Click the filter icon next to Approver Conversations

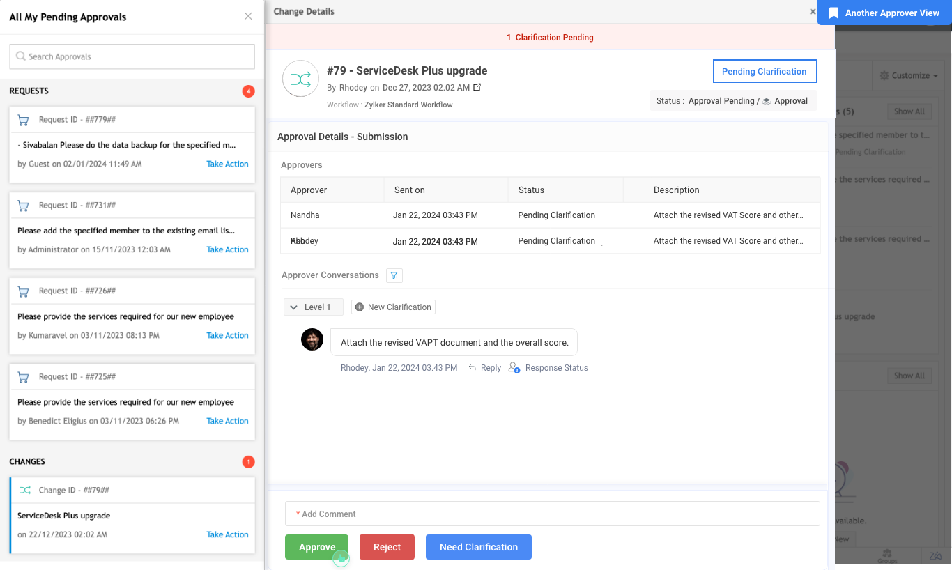point(394,275)
